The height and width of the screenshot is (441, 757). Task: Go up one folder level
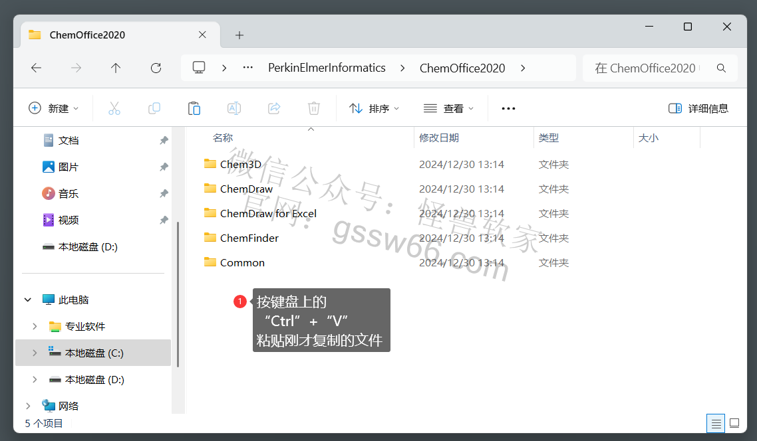(x=115, y=68)
